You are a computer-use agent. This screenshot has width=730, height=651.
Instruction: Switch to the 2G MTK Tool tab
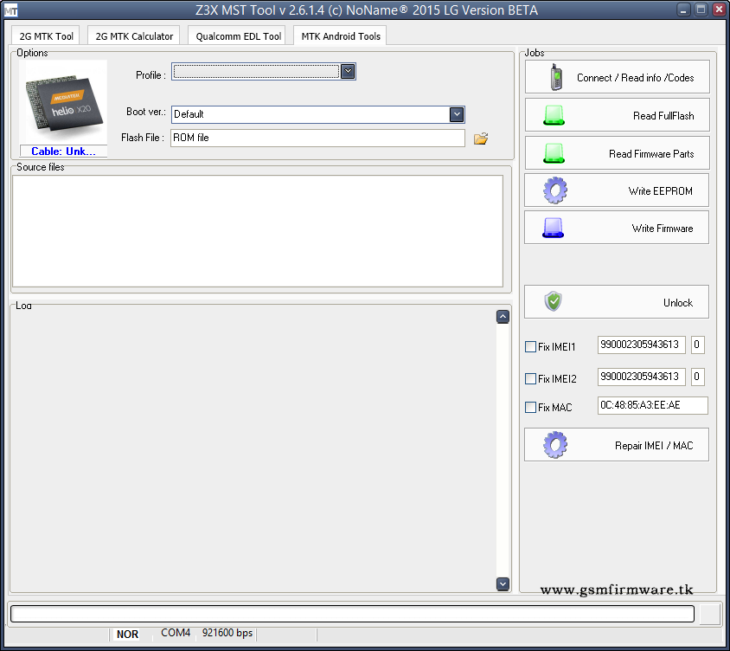[46, 35]
